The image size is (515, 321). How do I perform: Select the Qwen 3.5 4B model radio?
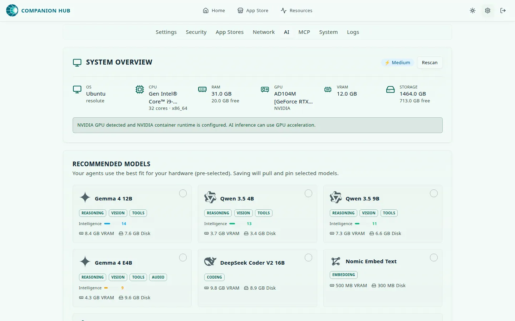coord(308,193)
